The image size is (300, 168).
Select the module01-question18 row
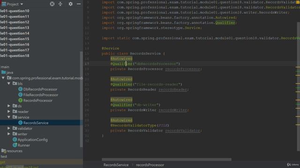click(x=15, y=56)
